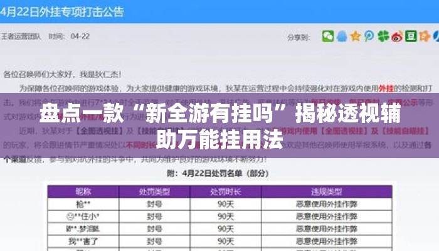The height and width of the screenshot is (251, 439).
Task: Share the announcement via the WeChat icon
Action: 327,36
